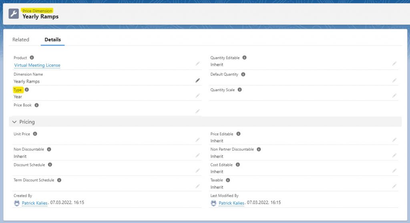Click the avatar thumbnail under Created By
Screen dimensions: 410x223
17,203
